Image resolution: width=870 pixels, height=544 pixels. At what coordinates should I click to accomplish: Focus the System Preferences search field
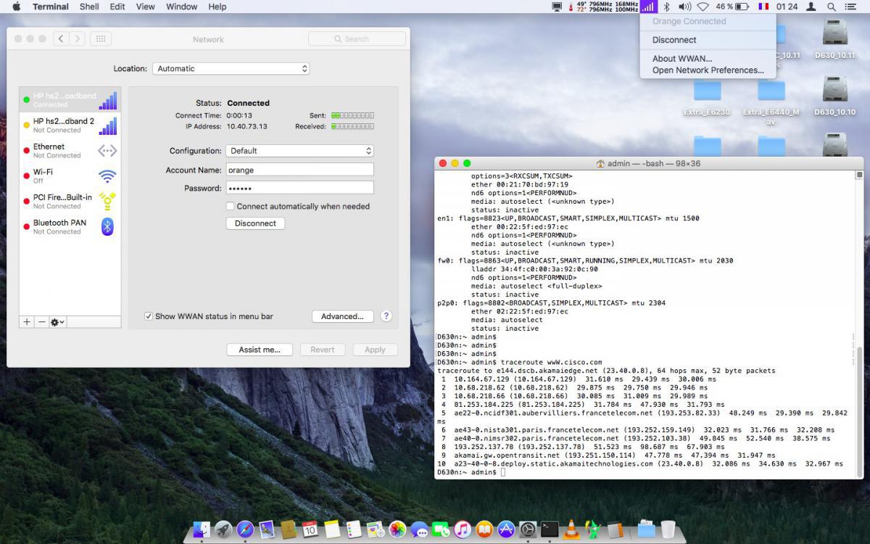355,38
